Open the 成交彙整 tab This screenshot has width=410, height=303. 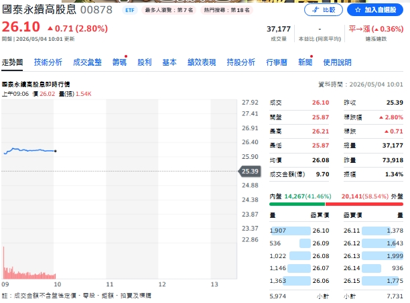tap(87, 62)
